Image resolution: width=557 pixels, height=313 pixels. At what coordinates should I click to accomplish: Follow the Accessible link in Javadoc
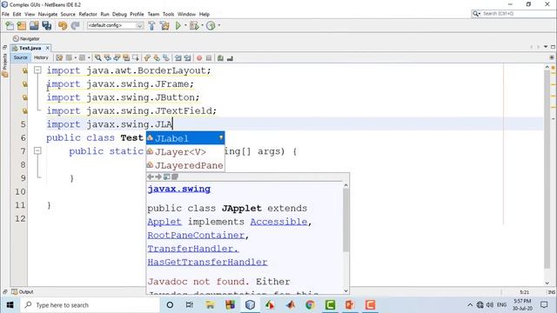click(x=278, y=222)
